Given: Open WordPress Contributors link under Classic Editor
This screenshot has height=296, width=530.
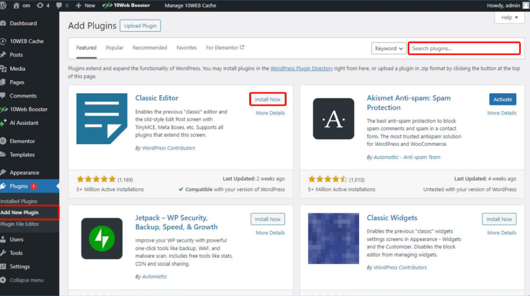Looking at the screenshot, I should (169, 148).
